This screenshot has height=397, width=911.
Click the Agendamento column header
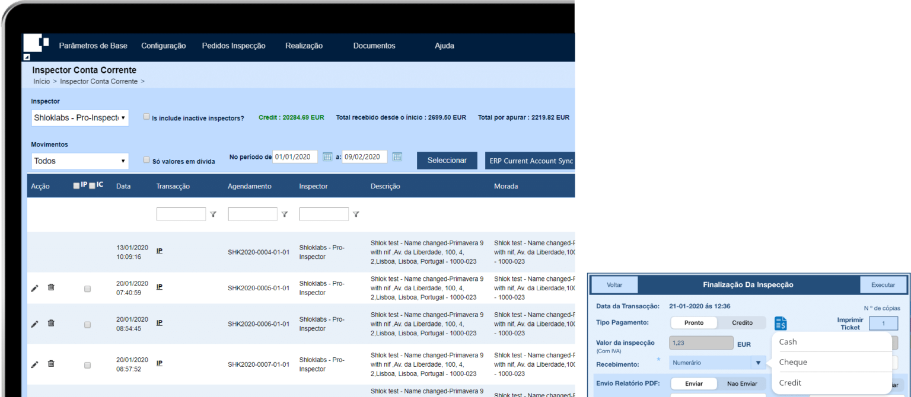coord(250,186)
